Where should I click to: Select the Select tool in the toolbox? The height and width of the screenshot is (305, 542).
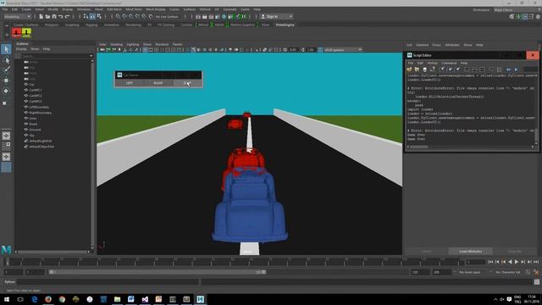click(x=6, y=49)
